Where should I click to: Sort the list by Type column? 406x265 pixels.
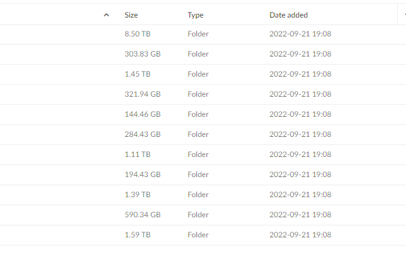tap(195, 15)
